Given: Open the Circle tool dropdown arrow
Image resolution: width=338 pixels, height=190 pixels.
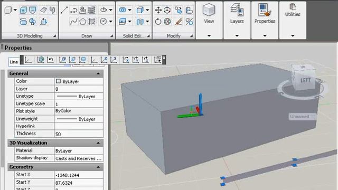Looking at the screenshot, I should click(x=110, y=21).
